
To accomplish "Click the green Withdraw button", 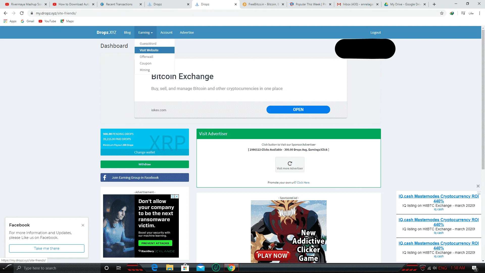I will click(144, 164).
